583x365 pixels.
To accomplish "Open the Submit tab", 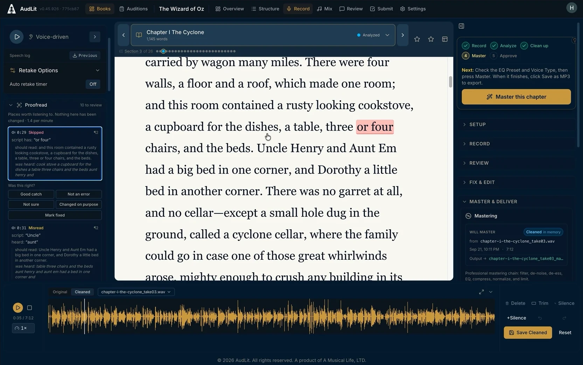I will (x=381, y=9).
